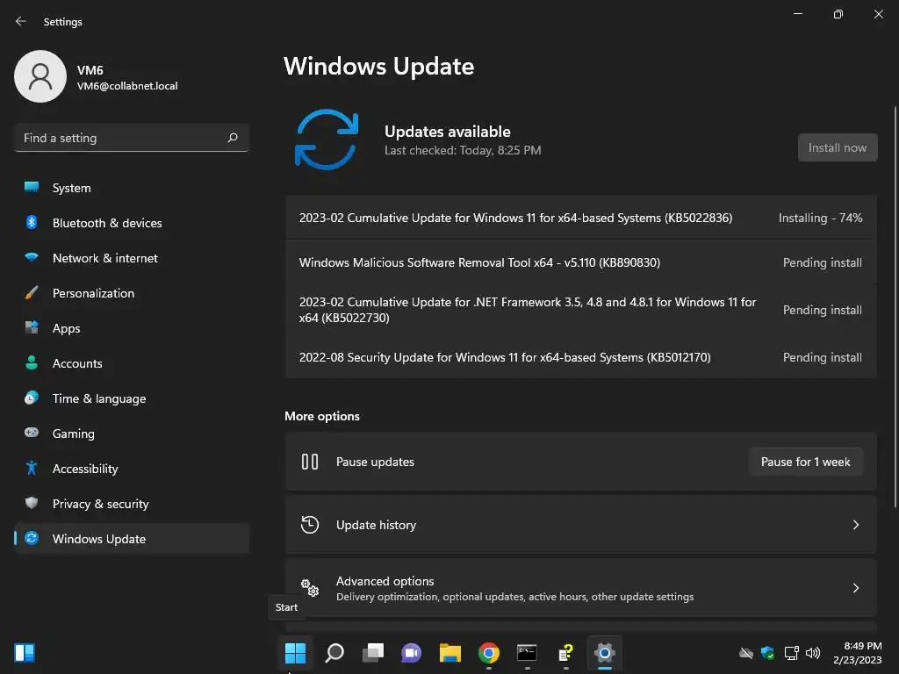
Task: Open Task View on the taskbar
Action: pyautogui.click(x=372, y=653)
